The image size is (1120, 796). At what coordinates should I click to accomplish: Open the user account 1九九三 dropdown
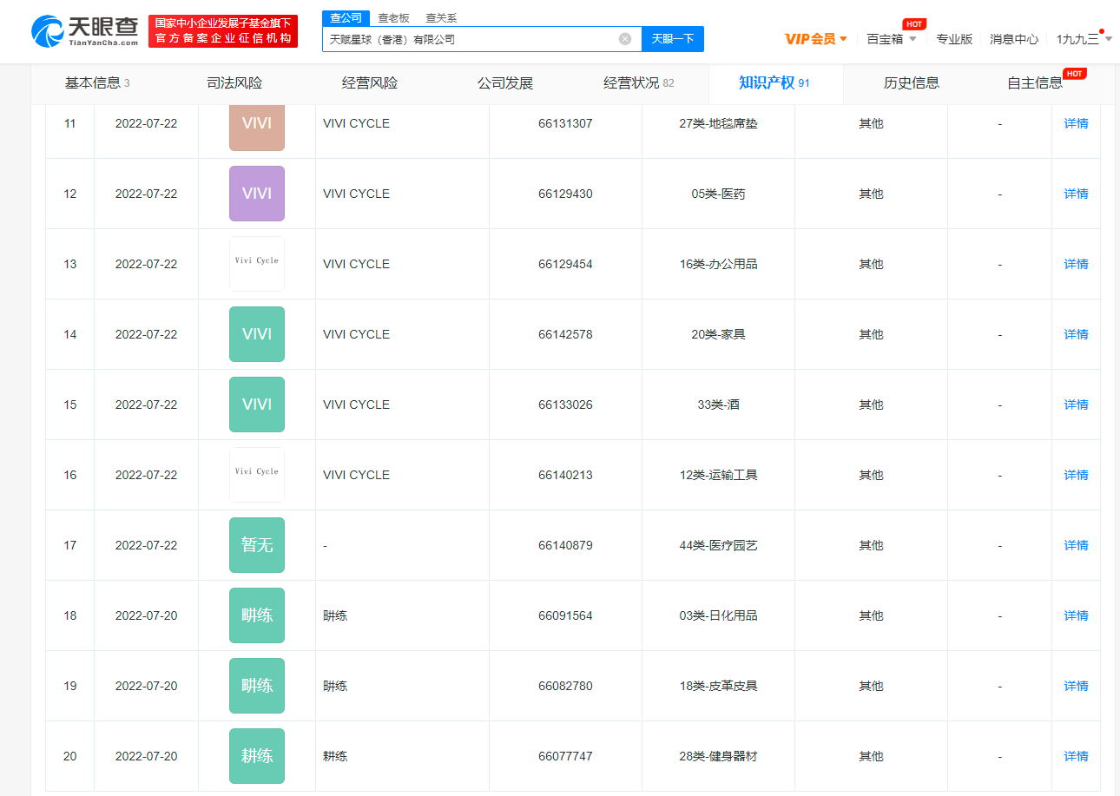(1083, 39)
